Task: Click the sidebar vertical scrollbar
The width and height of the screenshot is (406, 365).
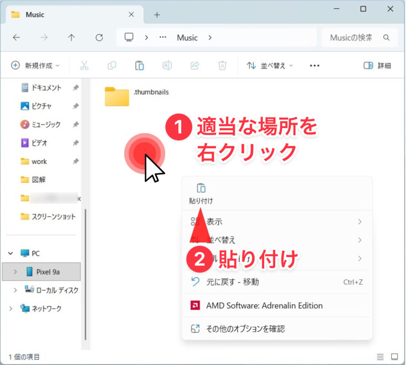Action: (86, 274)
